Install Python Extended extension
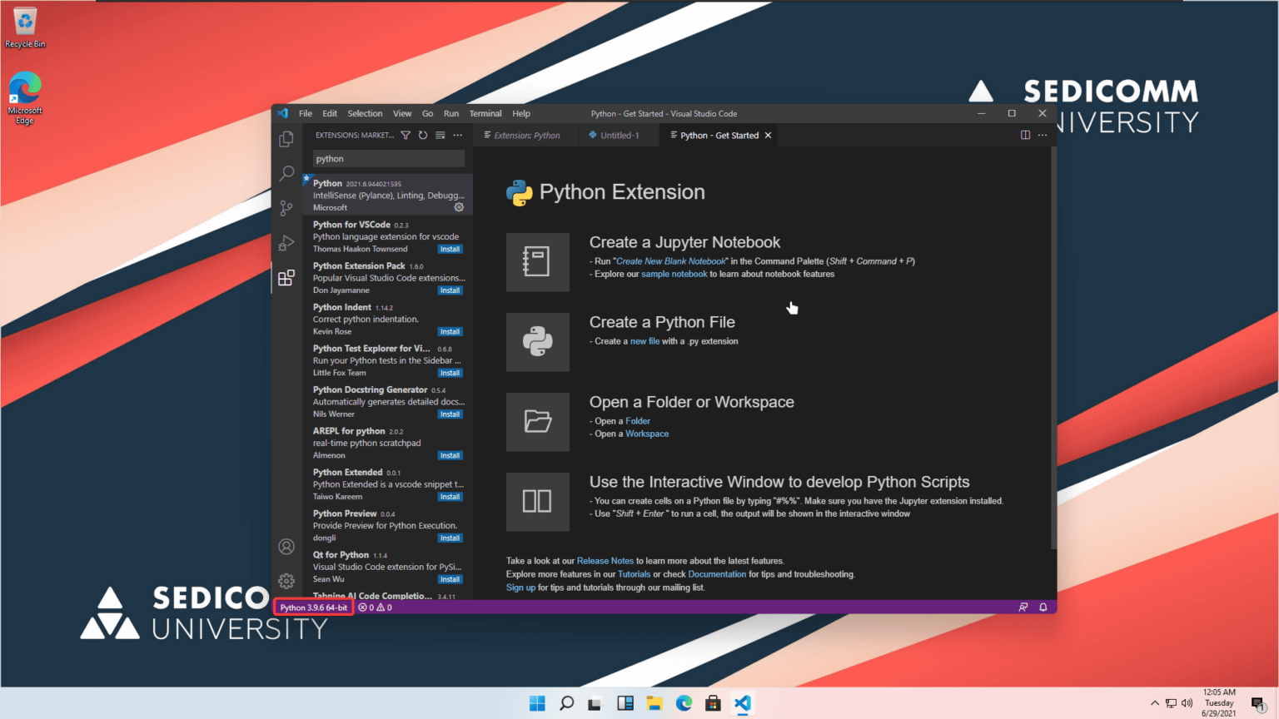The image size is (1279, 719). 450,497
